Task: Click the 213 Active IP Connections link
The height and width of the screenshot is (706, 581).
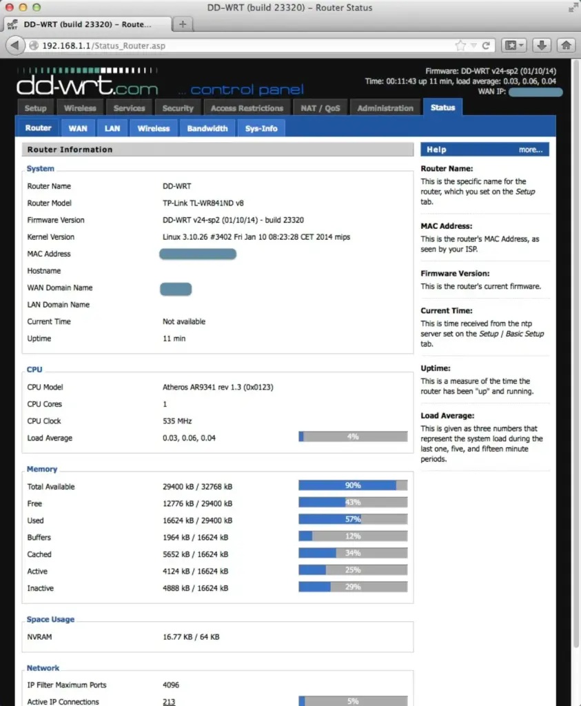Action: click(x=169, y=702)
